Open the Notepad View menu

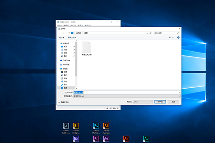[81, 25]
